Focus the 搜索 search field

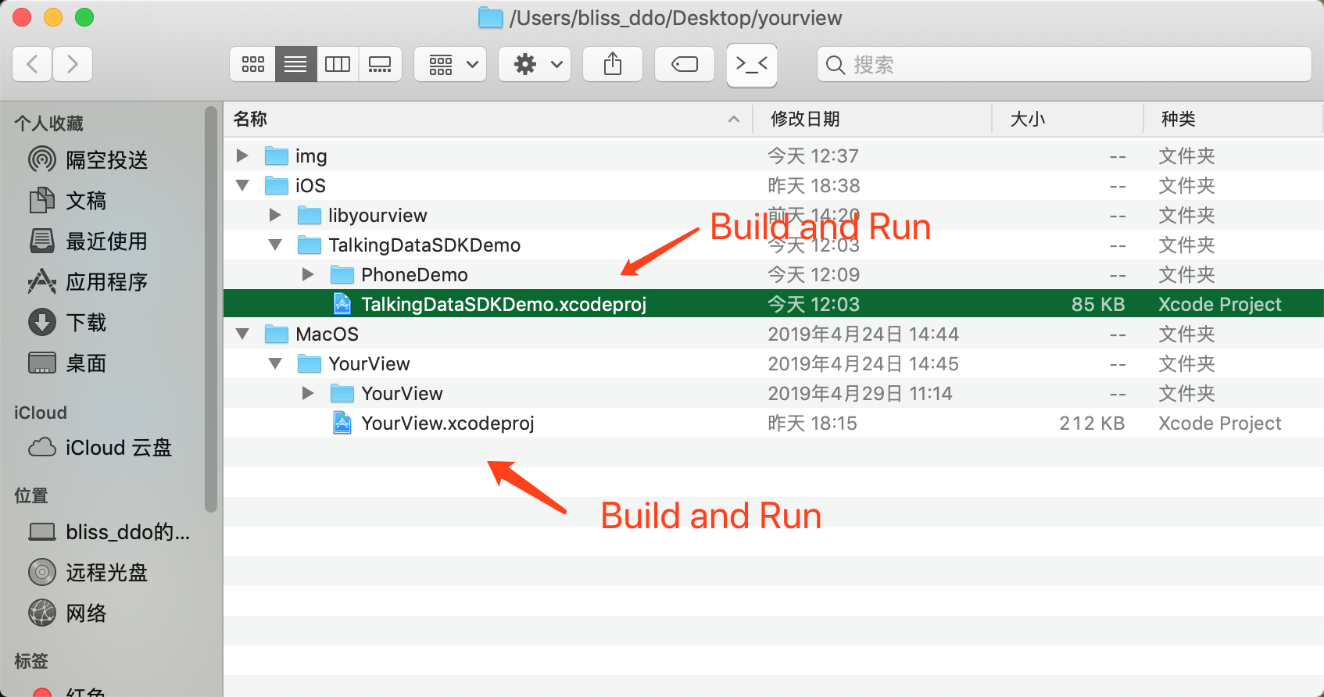1065,64
